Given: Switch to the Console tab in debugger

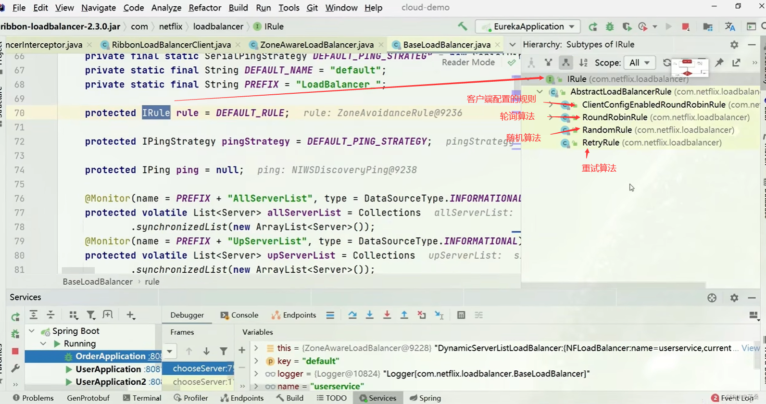Looking at the screenshot, I should 239,315.
